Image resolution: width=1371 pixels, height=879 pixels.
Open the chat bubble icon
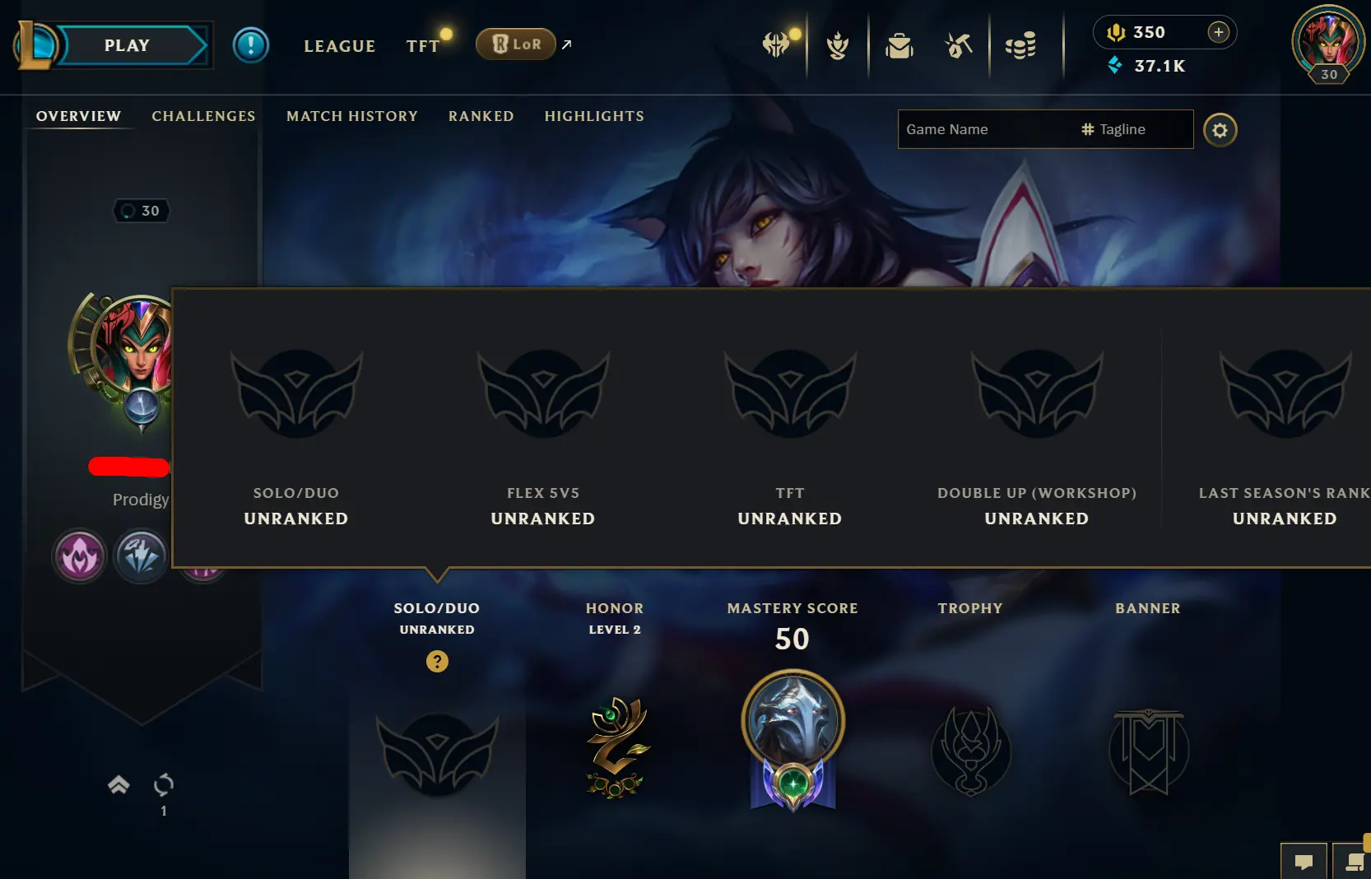tap(1304, 862)
